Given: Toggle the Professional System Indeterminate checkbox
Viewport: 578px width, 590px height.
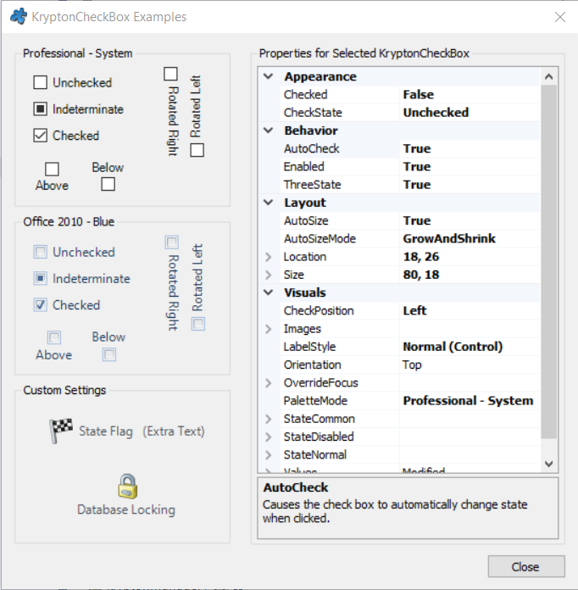Looking at the screenshot, I should coord(41,109).
